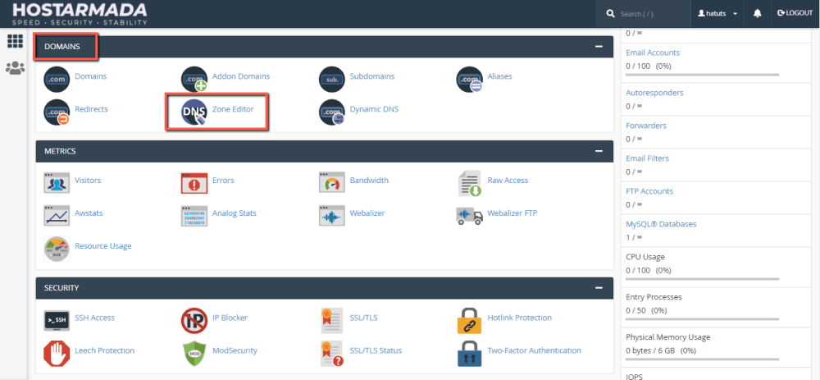
Task: Open the FTP Accounts statistics link
Action: (x=649, y=191)
